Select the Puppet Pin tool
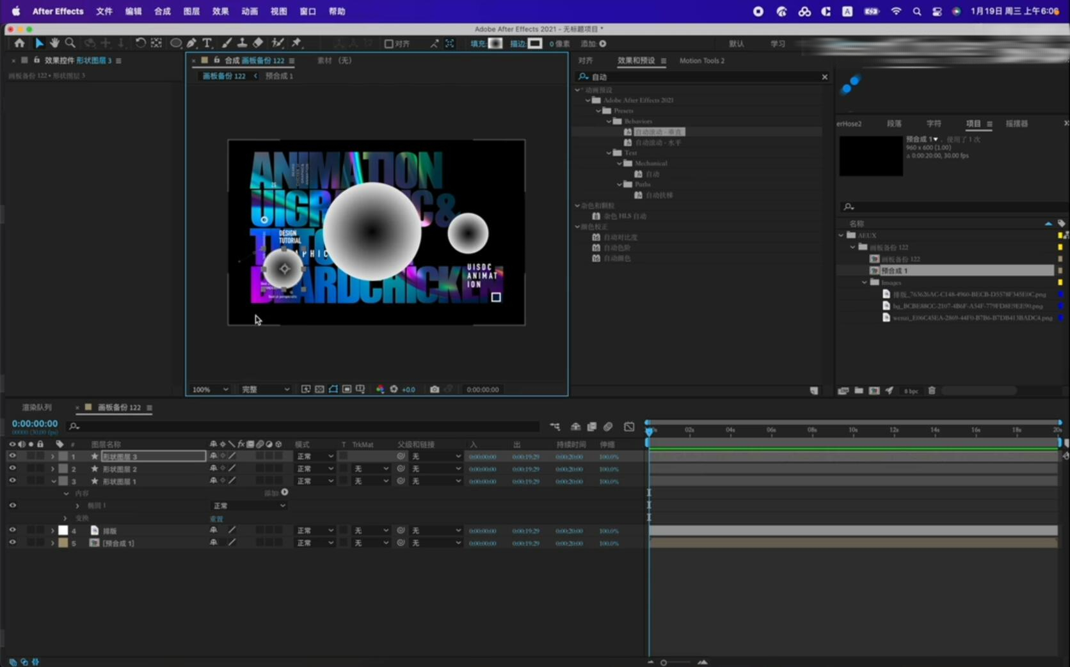The image size is (1070, 667). (x=296, y=43)
